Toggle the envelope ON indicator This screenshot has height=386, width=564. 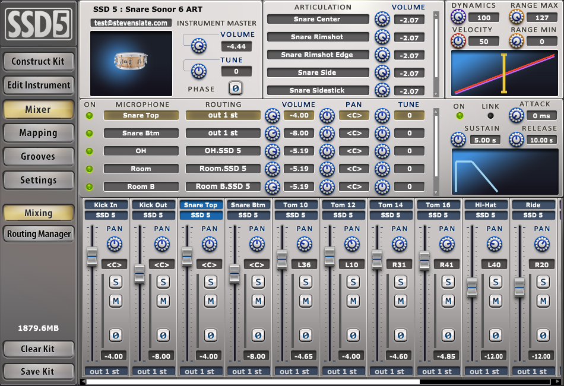(460, 115)
